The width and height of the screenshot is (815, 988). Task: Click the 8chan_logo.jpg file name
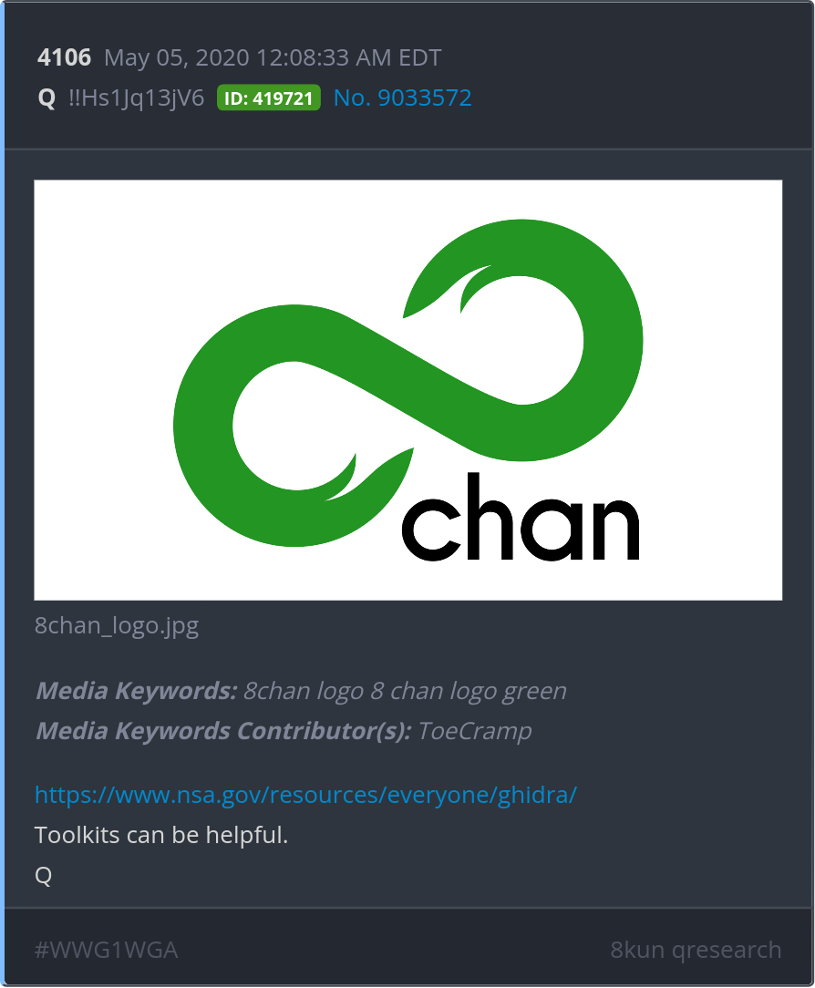tap(117, 625)
